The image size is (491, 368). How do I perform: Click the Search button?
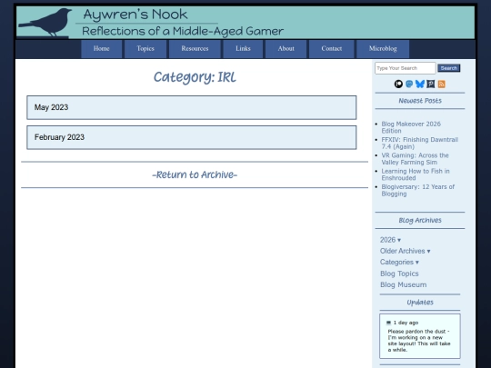click(x=449, y=68)
